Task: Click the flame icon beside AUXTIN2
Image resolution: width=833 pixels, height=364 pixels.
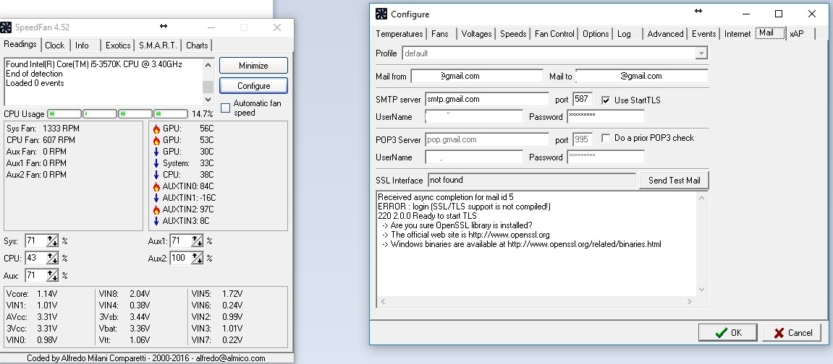Action: [156, 210]
